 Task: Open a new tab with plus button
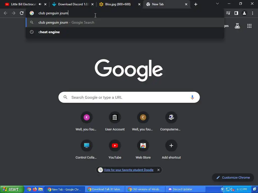(x=196, y=4)
